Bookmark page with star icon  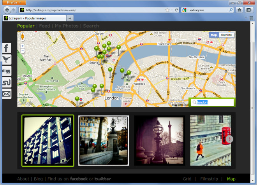pos(167,10)
